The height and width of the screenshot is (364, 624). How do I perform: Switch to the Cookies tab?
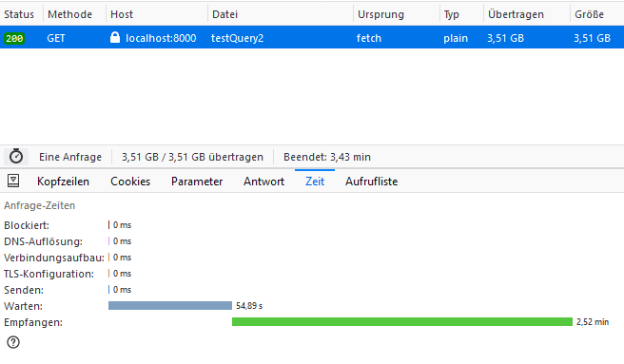click(130, 182)
